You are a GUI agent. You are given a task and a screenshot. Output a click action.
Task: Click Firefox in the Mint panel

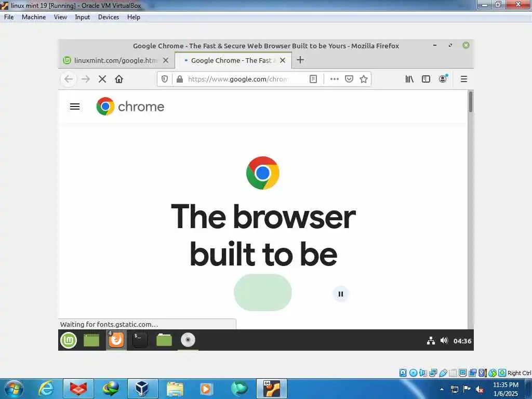116,340
